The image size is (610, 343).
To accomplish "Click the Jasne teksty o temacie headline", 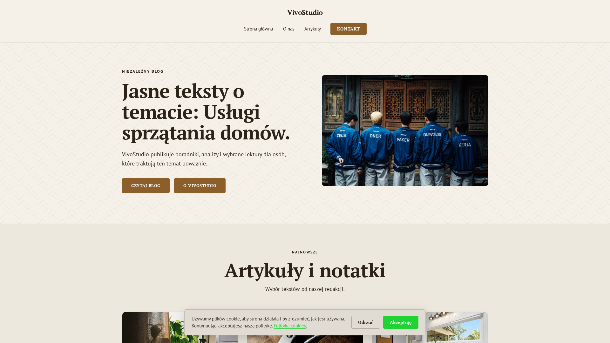I will [x=206, y=111].
